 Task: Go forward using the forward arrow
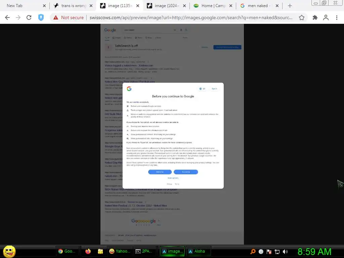(18, 17)
